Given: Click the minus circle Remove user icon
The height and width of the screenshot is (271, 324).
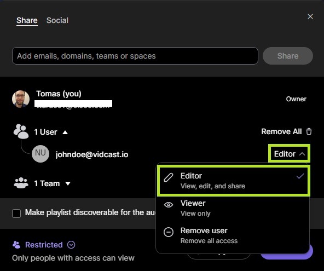Looking at the screenshot, I should 169,232.
